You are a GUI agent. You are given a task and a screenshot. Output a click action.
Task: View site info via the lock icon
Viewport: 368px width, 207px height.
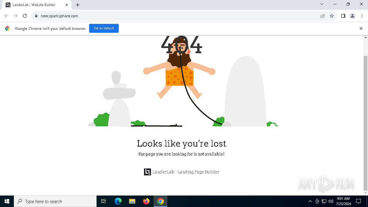coord(36,16)
